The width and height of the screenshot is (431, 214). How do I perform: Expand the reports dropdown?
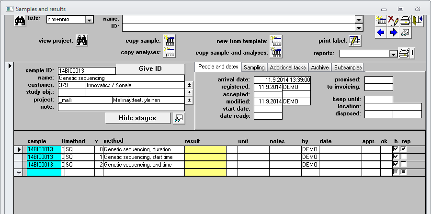click(393, 54)
